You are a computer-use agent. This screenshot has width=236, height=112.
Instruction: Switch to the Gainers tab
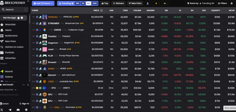click(x=118, y=3)
